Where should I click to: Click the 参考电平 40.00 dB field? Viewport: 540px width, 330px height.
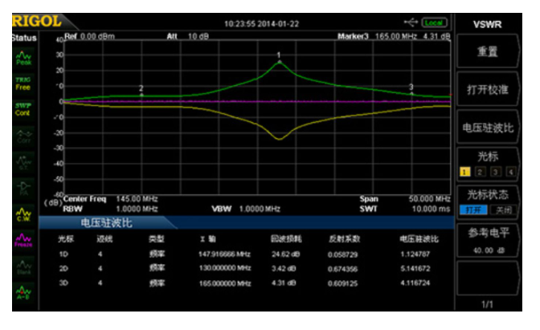tap(488, 242)
